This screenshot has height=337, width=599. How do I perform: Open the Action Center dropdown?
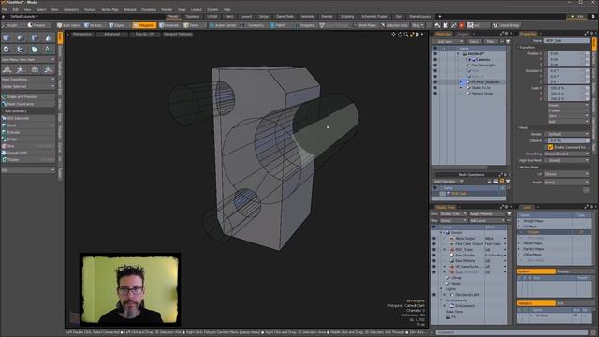pyautogui.click(x=223, y=25)
